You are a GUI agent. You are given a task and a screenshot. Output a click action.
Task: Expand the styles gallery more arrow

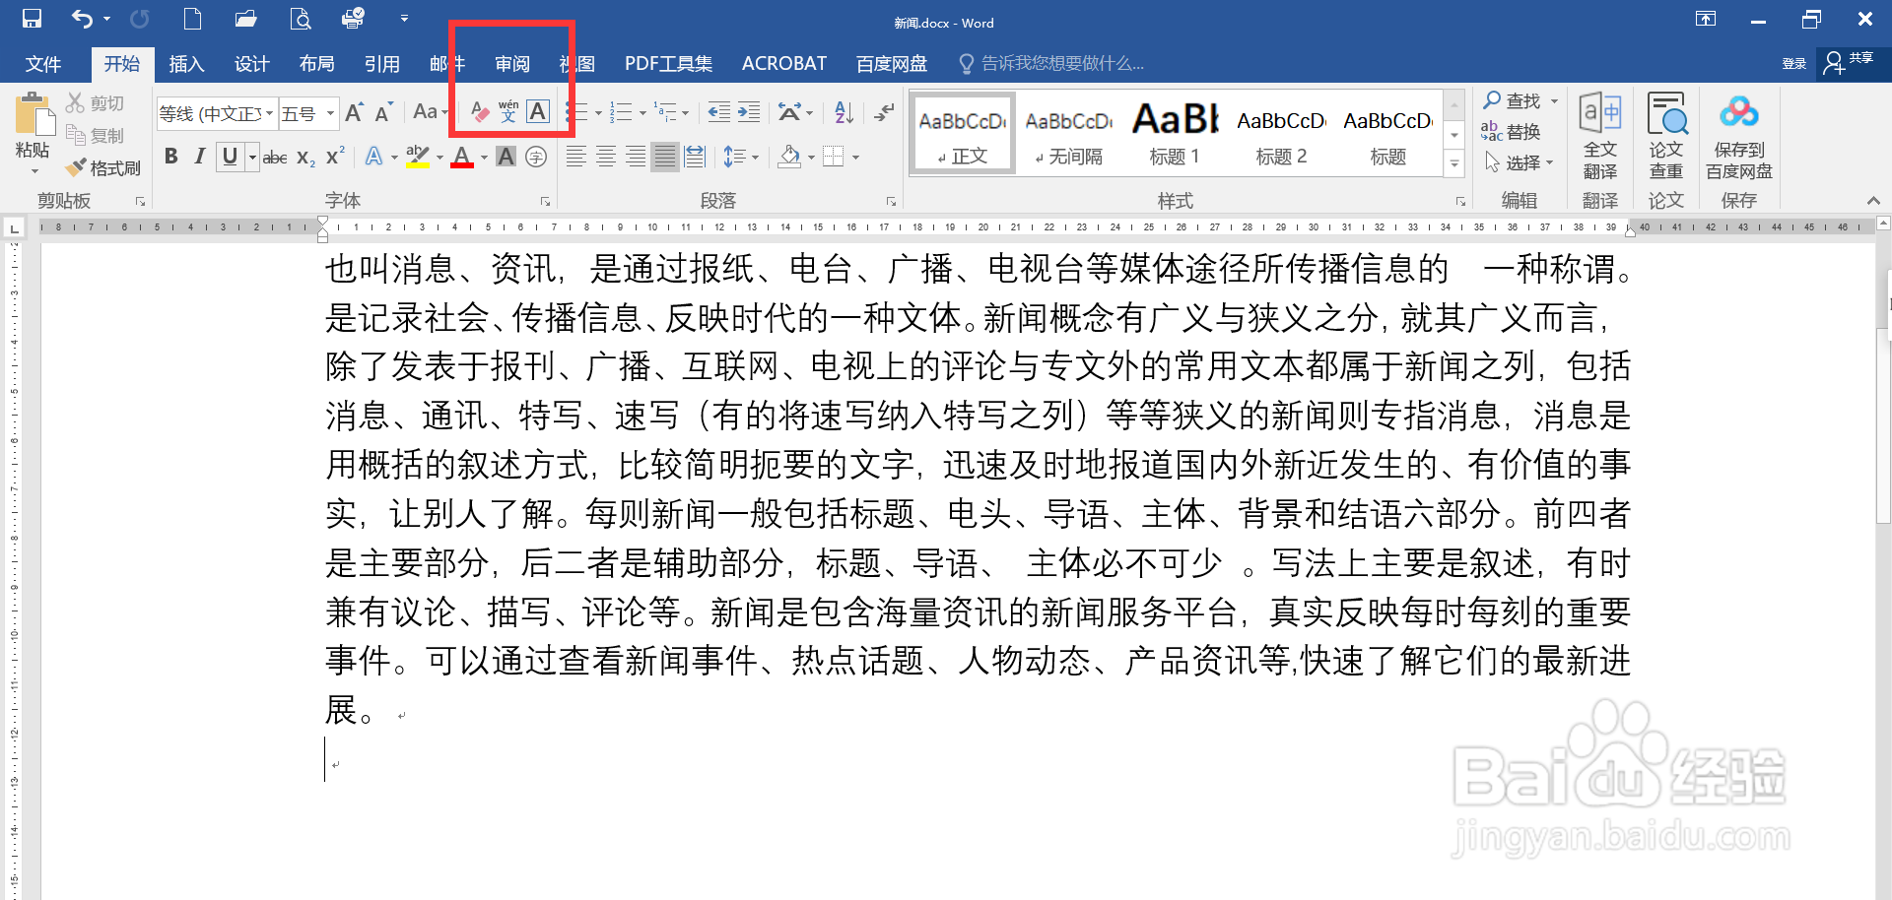(1454, 163)
